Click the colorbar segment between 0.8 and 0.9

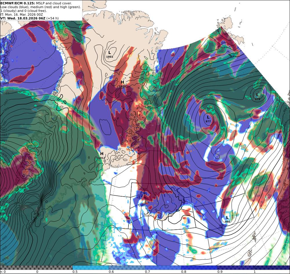(199, 268)
